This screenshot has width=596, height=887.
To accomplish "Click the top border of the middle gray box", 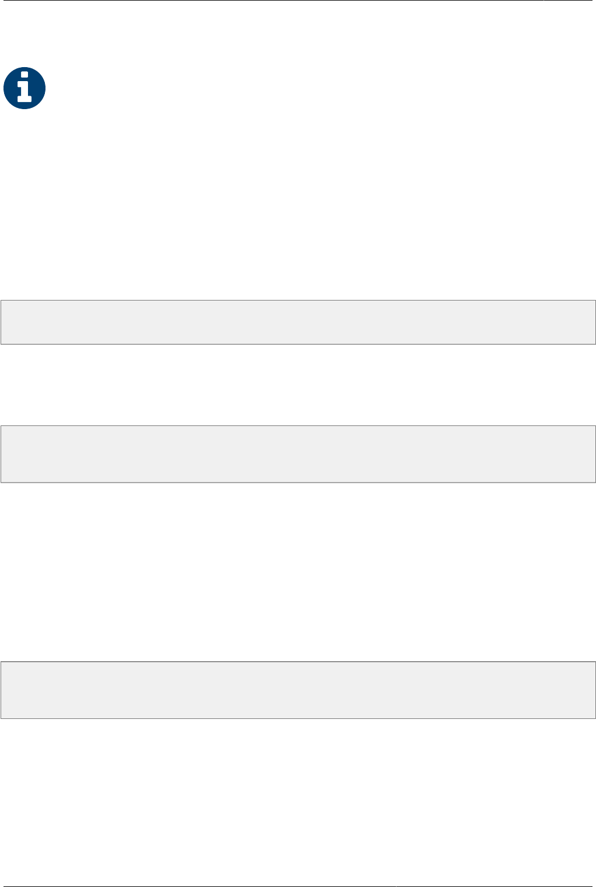I will click(x=298, y=426).
